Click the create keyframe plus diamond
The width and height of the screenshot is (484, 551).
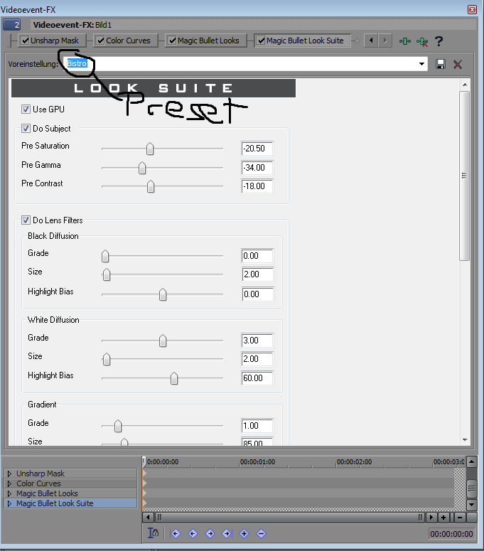[244, 533]
